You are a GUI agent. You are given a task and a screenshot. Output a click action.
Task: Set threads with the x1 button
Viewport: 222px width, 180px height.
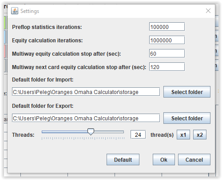click(183, 135)
